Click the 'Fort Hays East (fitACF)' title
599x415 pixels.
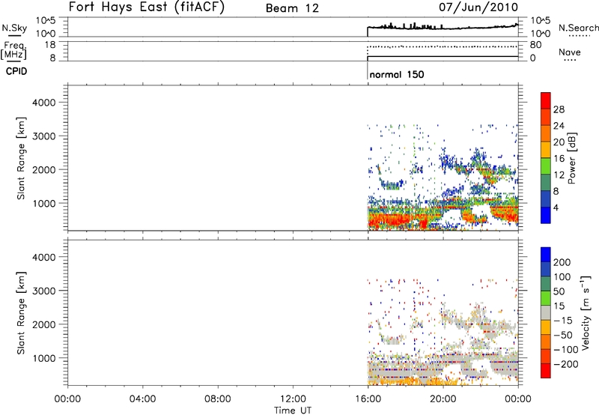pyautogui.click(x=146, y=7)
